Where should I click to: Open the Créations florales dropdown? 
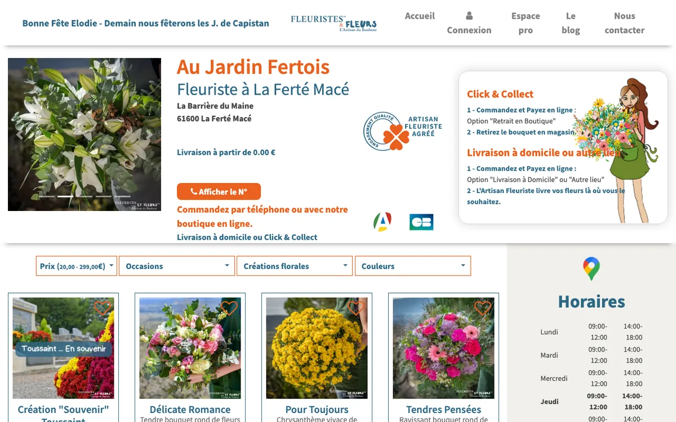click(295, 266)
